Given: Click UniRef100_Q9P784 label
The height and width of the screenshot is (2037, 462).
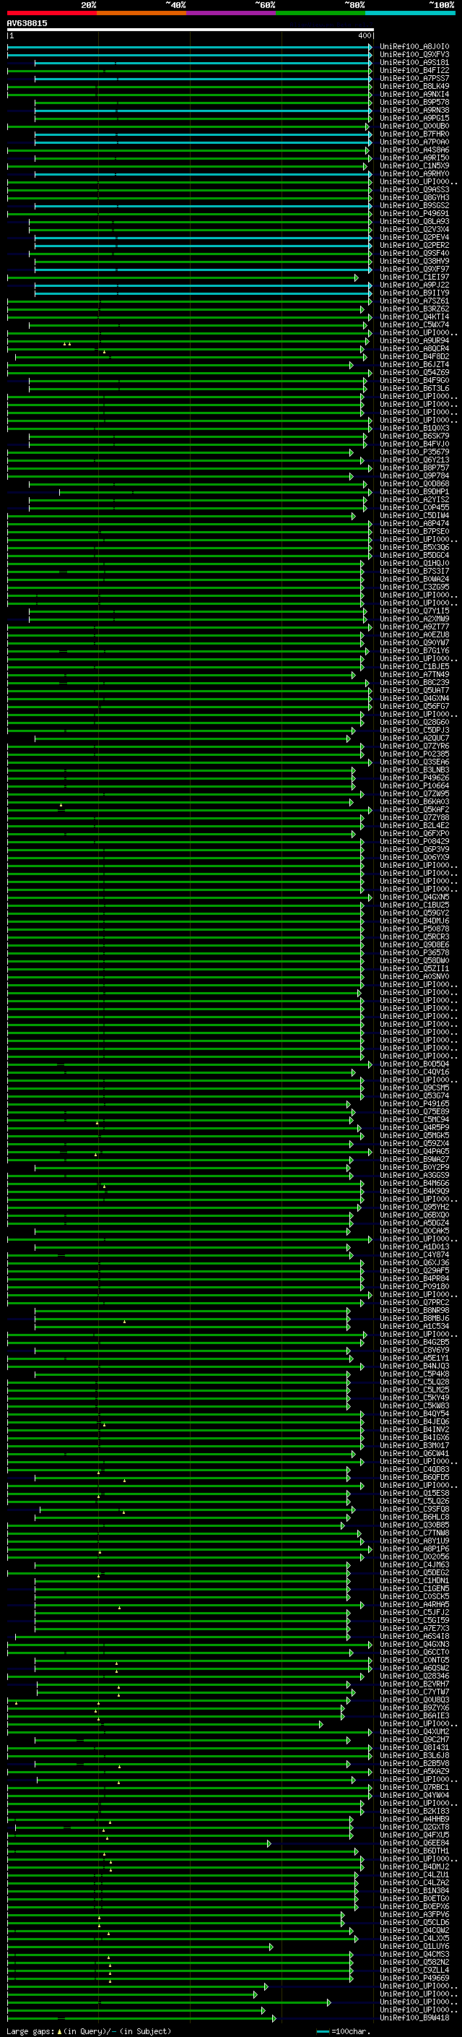Looking at the screenshot, I should 414,476.
